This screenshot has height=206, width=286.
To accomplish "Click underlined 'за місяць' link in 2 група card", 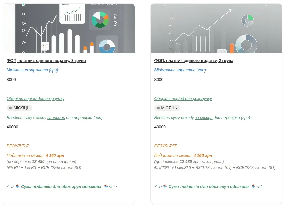I will click(204, 118).
